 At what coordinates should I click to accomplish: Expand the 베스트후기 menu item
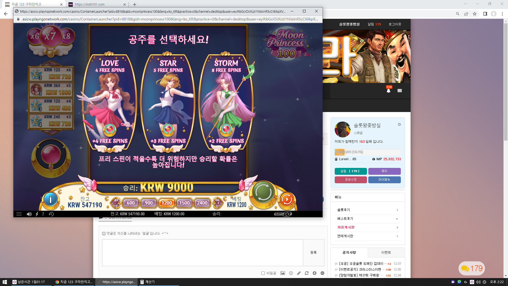(368, 219)
